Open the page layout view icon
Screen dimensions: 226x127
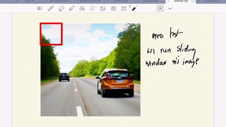pos(40,8)
